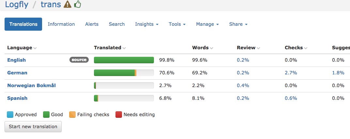This screenshot has height=139, width=350.
Task: Click the green thumbs-up icon
Action: [77, 4]
